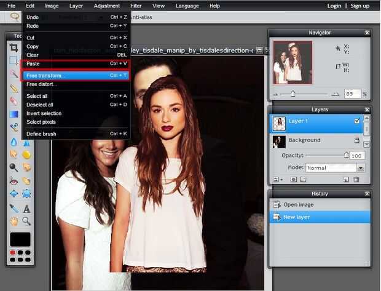Choose Undo from Edit menu
Viewport: 381px width, 291px height.
tap(76, 17)
